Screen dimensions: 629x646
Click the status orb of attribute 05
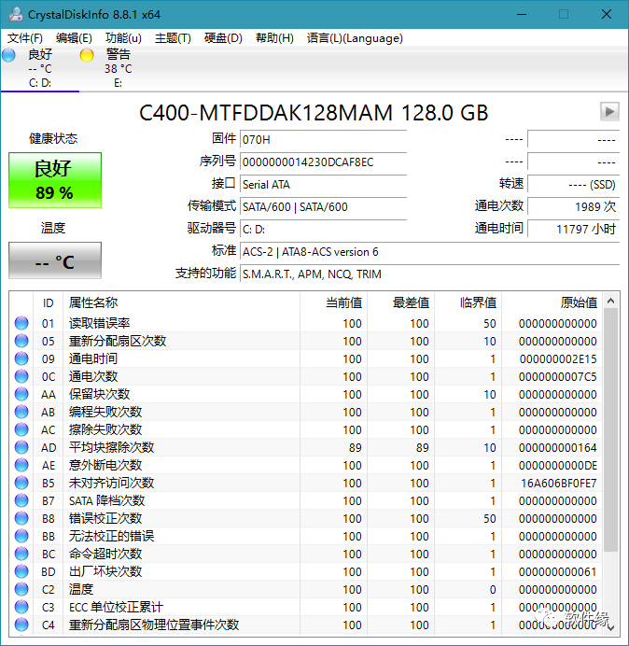[x=21, y=341]
